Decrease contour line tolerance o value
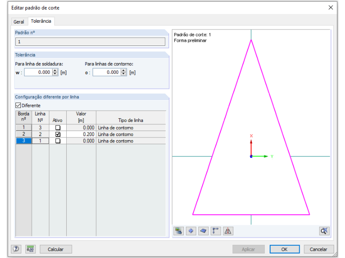345x258 pixels. tap(123, 74)
